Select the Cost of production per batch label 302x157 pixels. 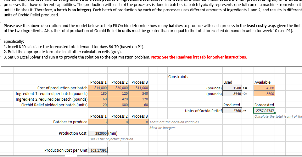62,88
